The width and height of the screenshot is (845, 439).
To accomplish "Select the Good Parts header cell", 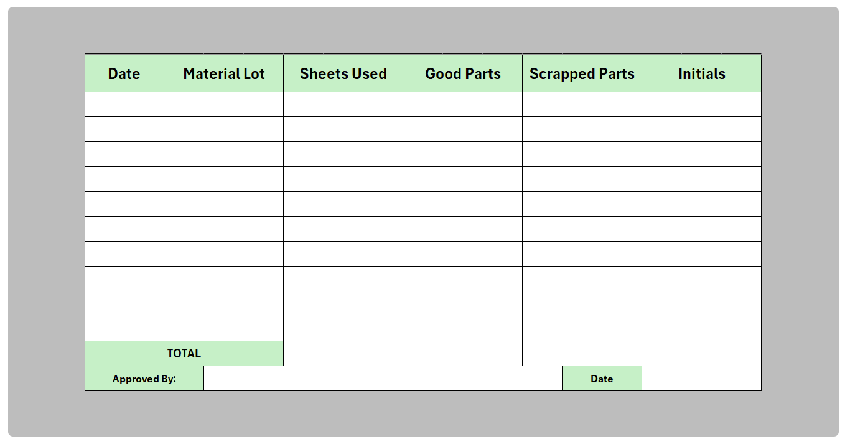I will [462, 73].
